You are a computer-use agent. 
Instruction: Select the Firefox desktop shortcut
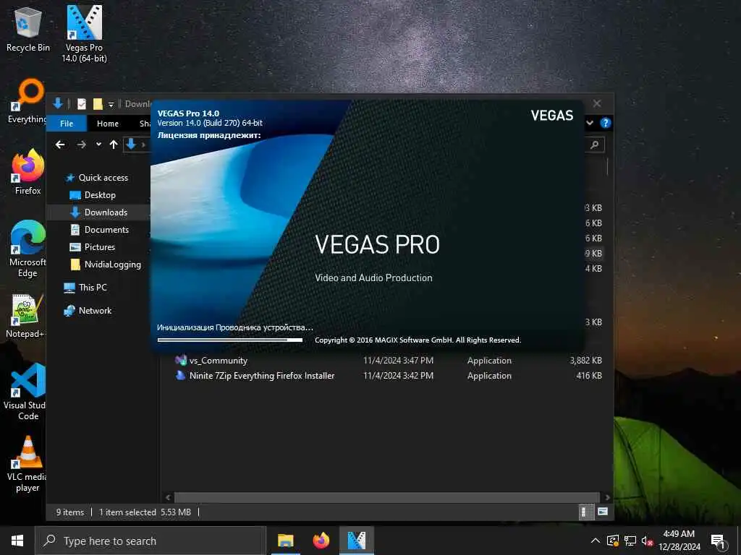[x=28, y=172]
